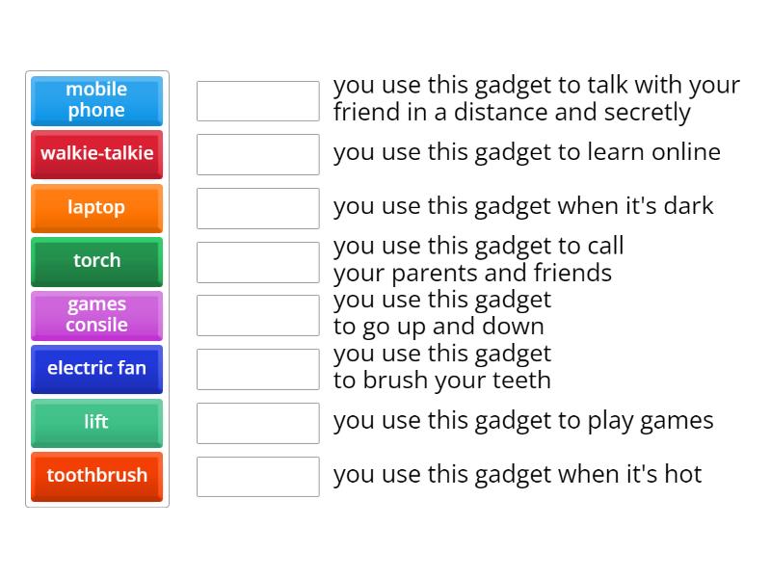Click the answer box for when it's hot
This screenshot has width=771, height=578.
(x=257, y=476)
